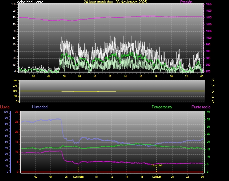Select the 24 hour graph day title
Image resolution: width=229 pixels, height=181 pixels.
[x=115, y=2]
